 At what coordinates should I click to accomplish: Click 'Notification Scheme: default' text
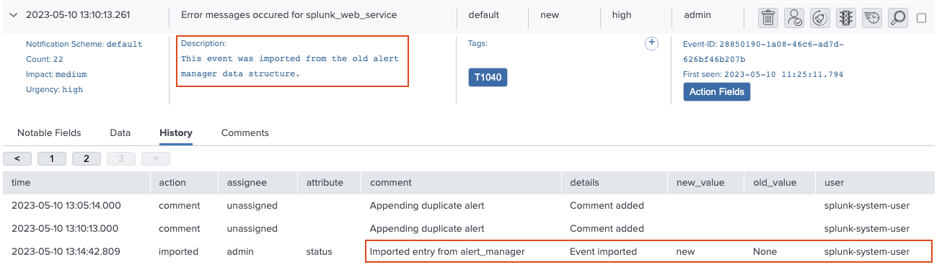coord(84,44)
